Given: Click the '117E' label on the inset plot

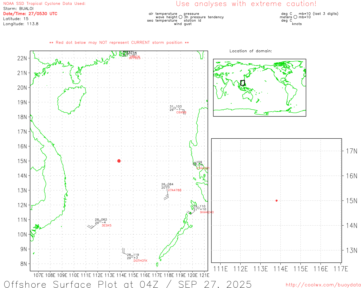Looking at the screenshot, I should (x=341, y=269).
